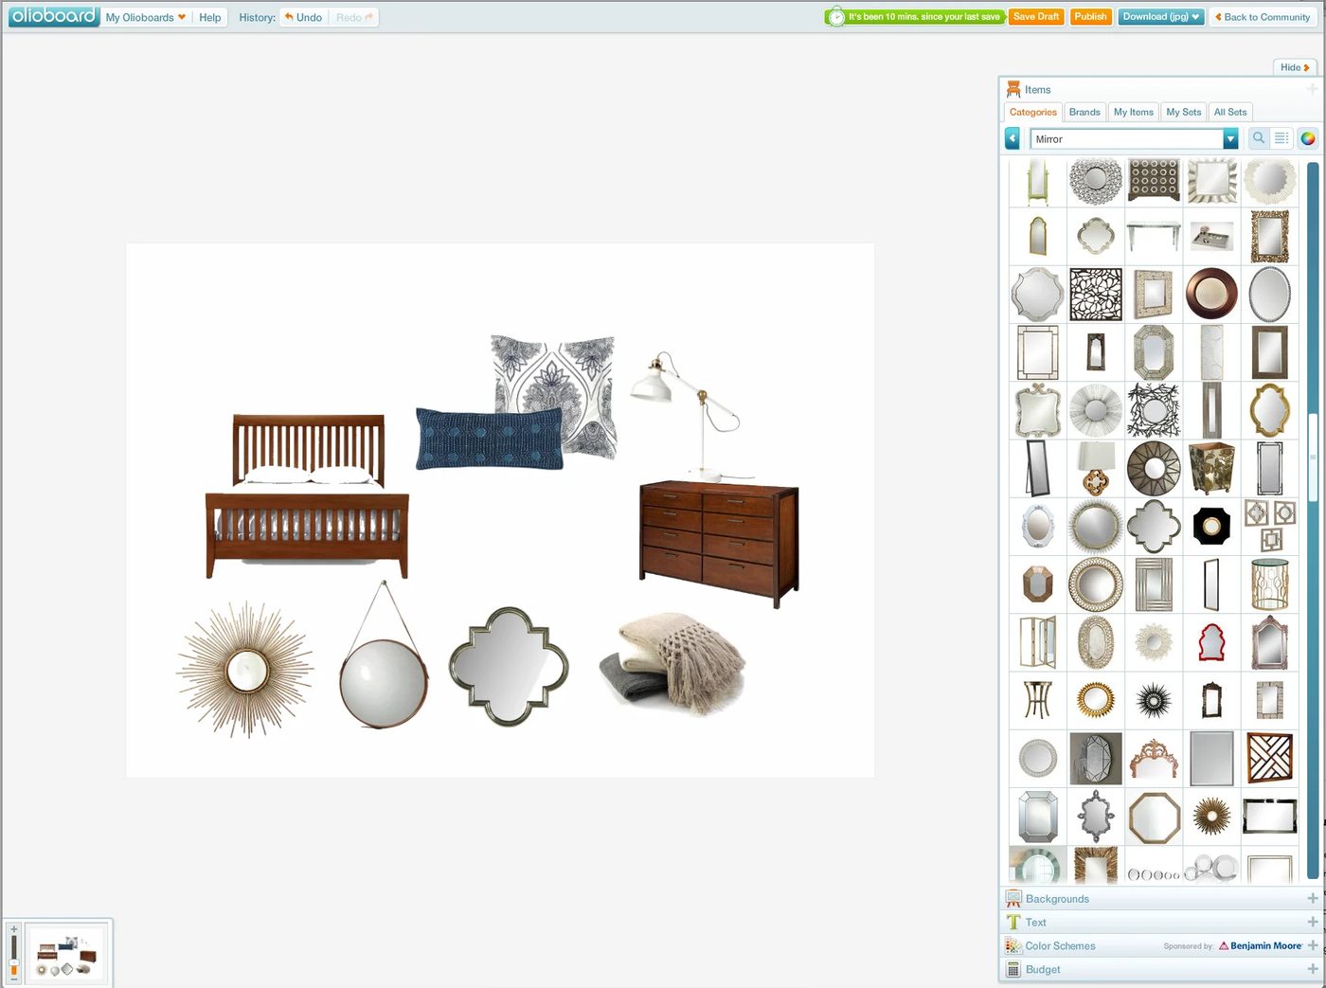Save the board as draft
This screenshot has height=988, width=1326.
click(x=1036, y=17)
